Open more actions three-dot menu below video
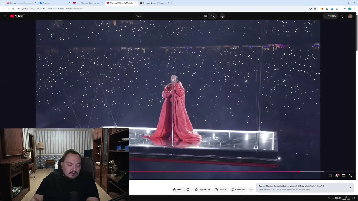 coord(251,190)
